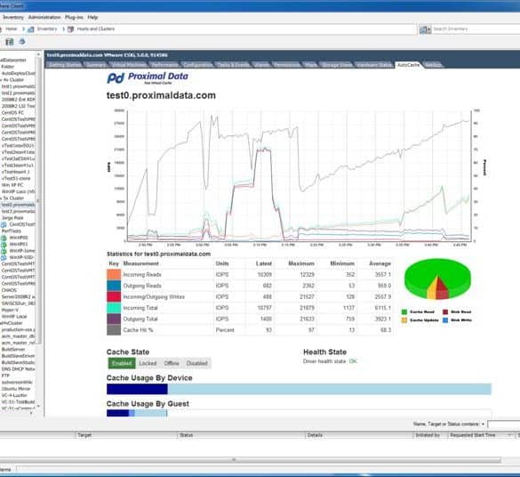Switch to the Hardware Status tab

(374, 65)
